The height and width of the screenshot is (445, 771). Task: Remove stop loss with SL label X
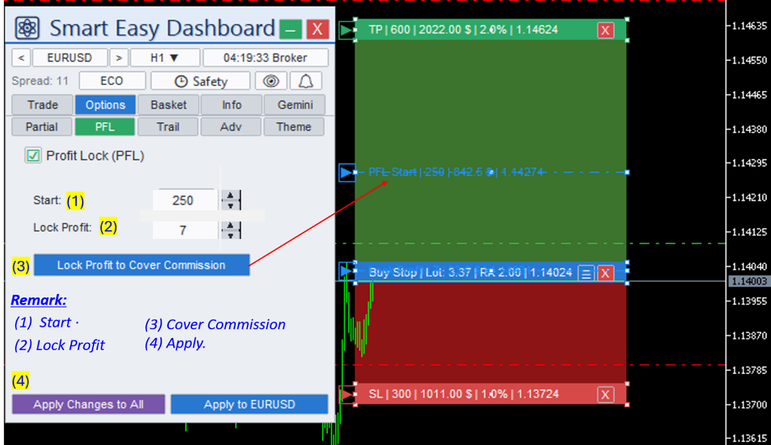(x=605, y=395)
